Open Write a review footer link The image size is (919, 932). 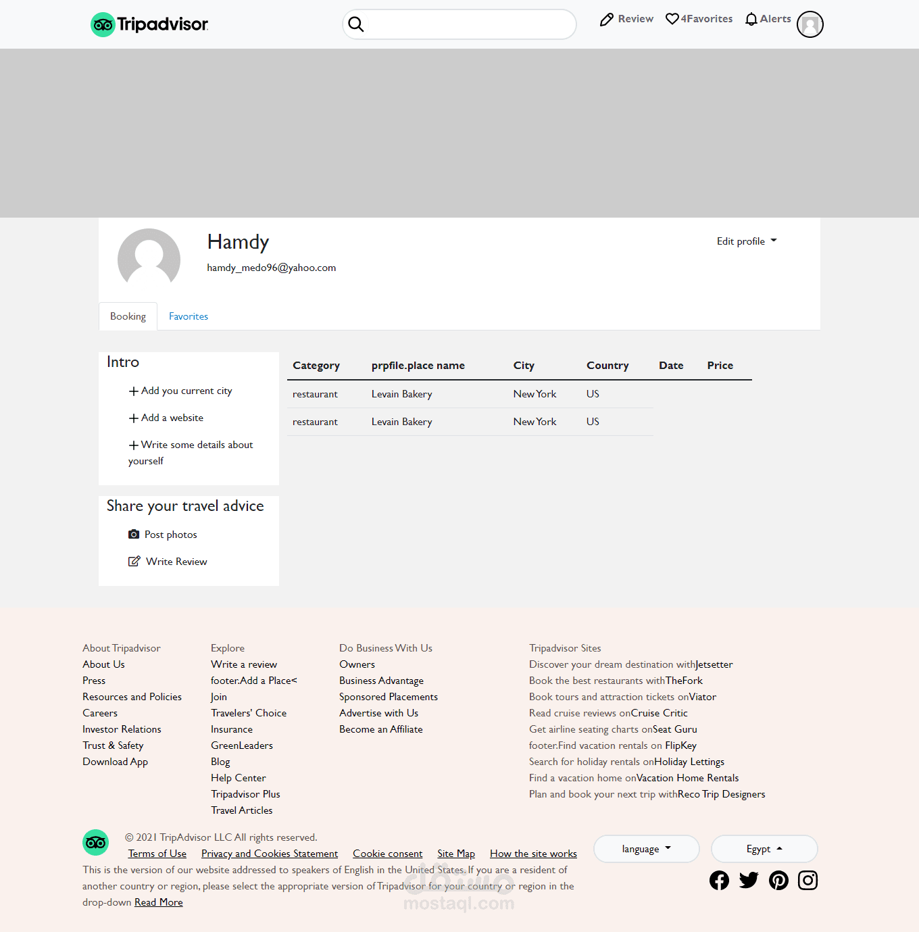[x=244, y=664]
